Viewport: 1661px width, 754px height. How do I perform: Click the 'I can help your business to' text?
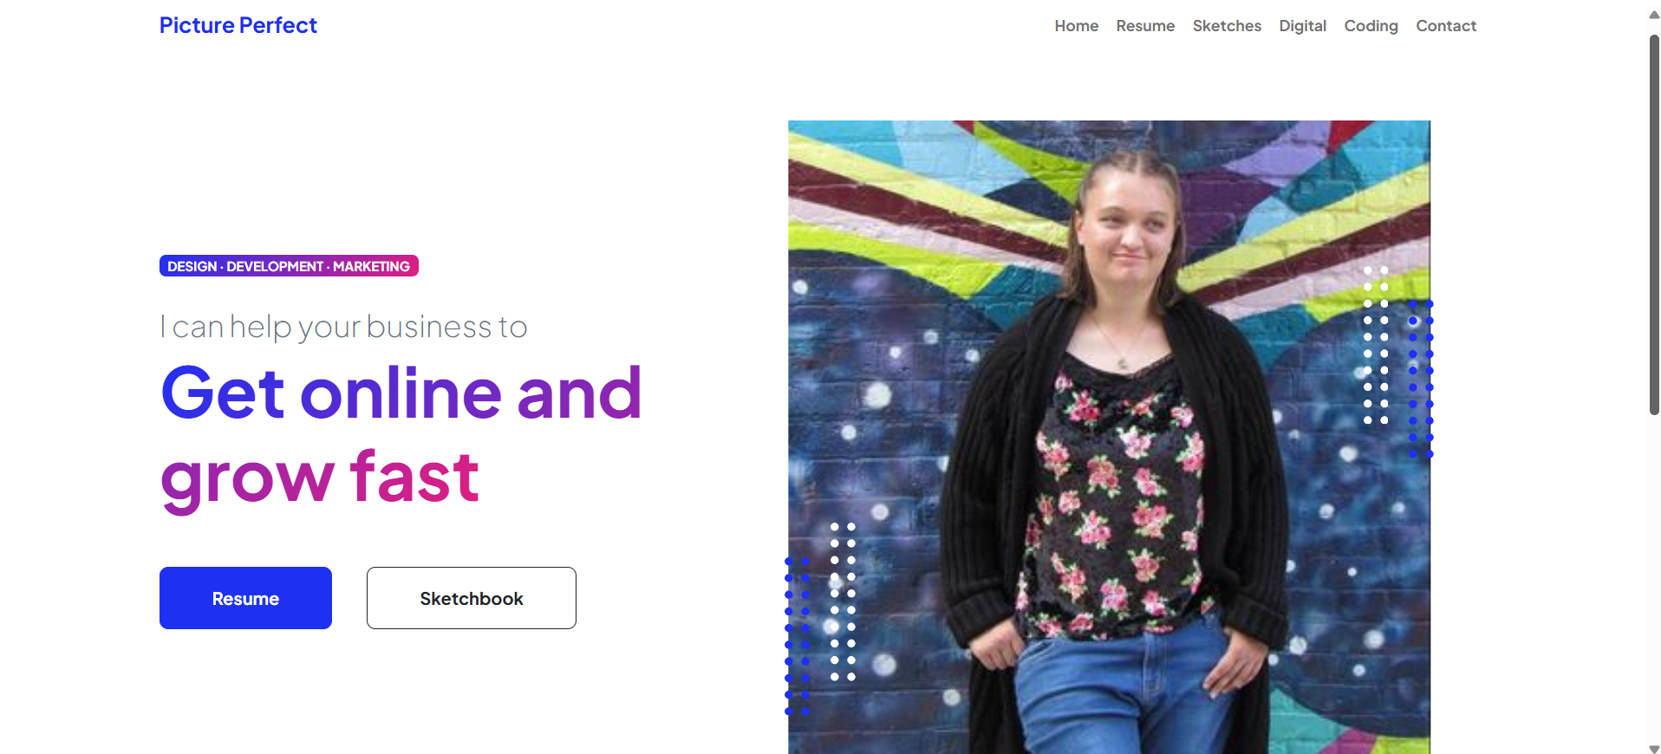click(x=344, y=327)
